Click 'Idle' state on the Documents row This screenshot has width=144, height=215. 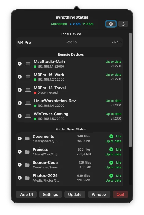pos(118,137)
